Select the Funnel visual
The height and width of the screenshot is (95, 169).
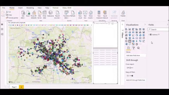[130, 35]
